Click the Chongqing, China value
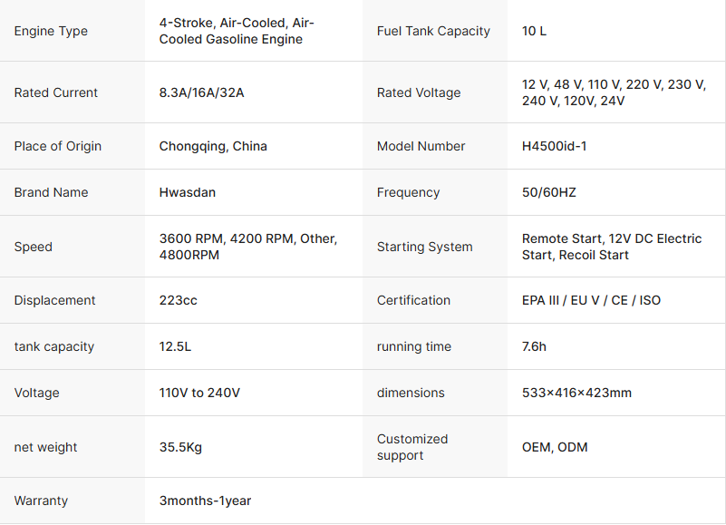This screenshot has height=525, width=726. click(213, 146)
